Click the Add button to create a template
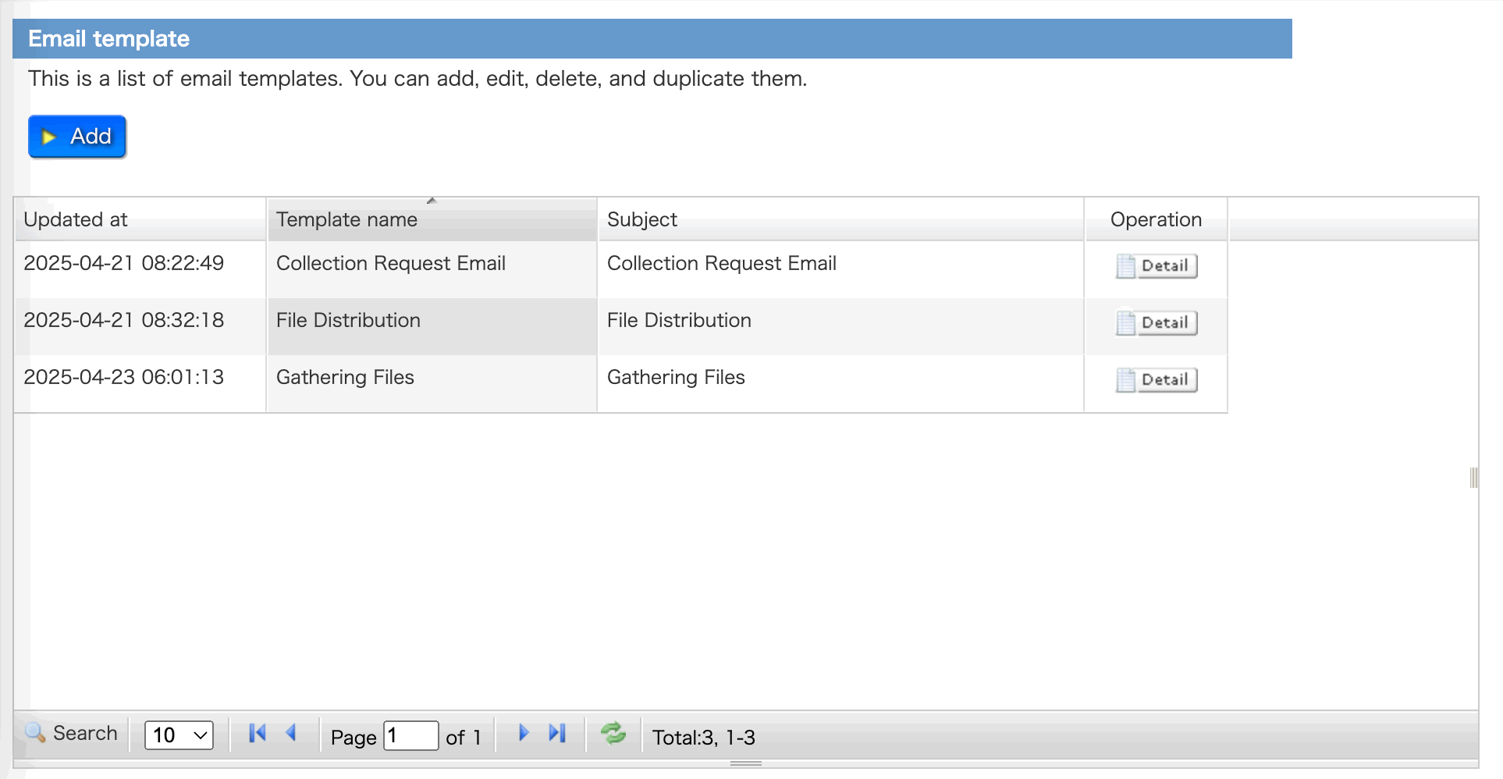Screen dimensions: 1503x779 pos(76,136)
